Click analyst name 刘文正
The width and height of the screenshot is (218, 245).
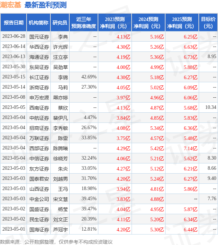(x=61, y=219)
